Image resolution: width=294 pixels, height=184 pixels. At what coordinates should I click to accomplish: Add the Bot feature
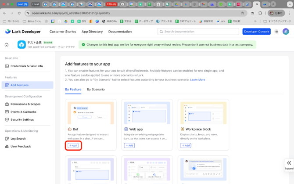(x=73, y=145)
